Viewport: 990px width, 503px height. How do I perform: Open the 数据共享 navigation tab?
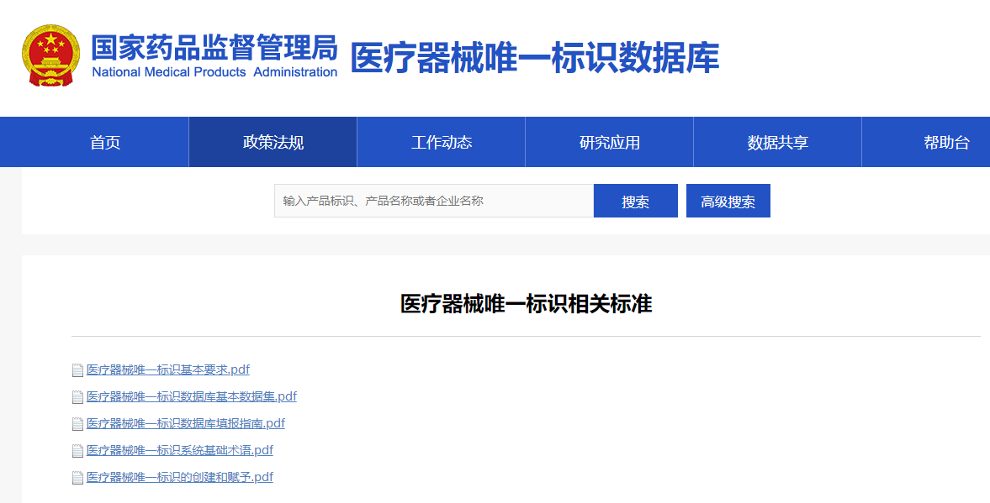pos(777,142)
